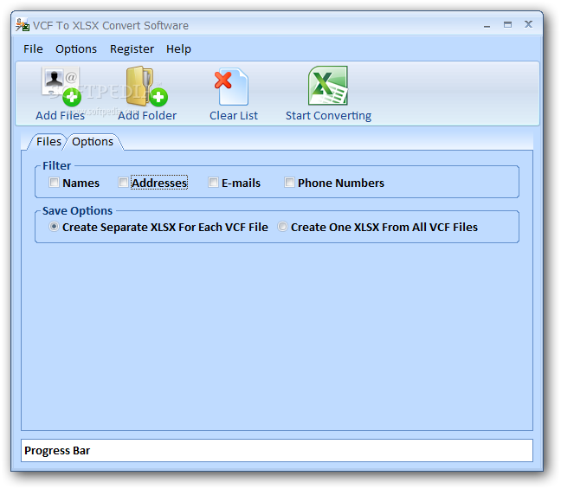Switch to the Files tab
Screen dimensions: 561x489
click(x=48, y=142)
